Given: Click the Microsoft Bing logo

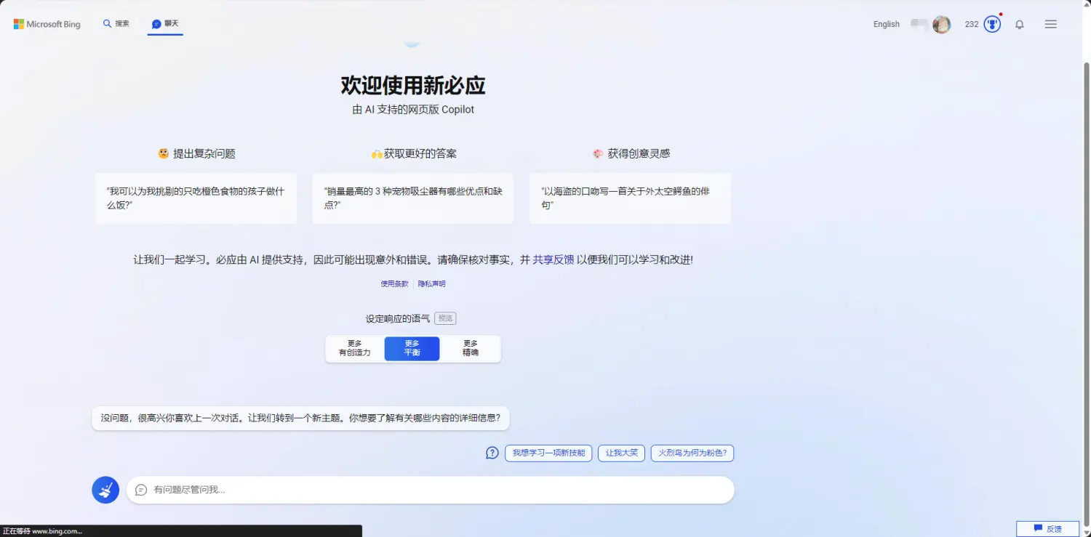Looking at the screenshot, I should click(47, 24).
